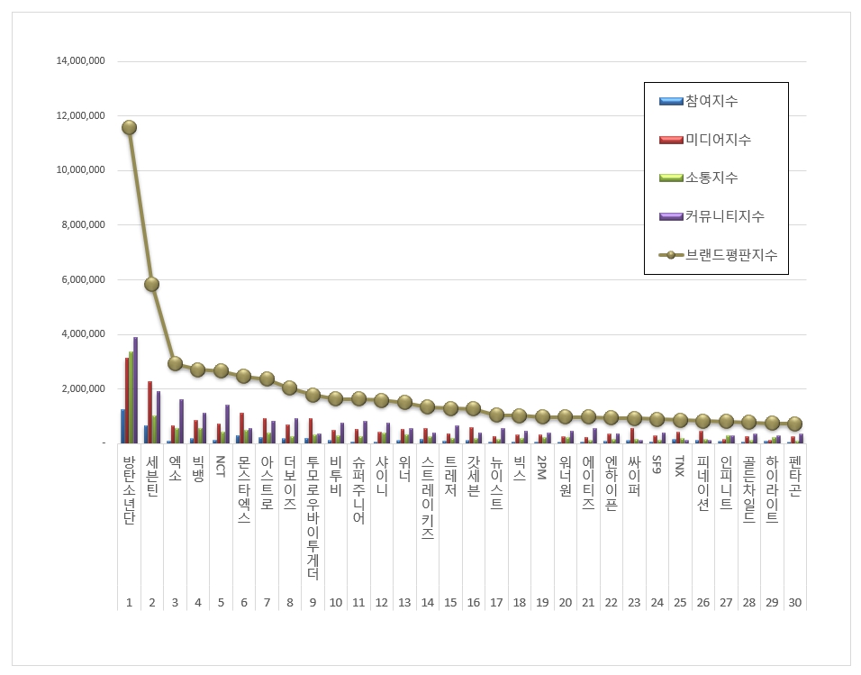Select the 몬스타엑스 category label
The image size is (861, 675).
pos(244,489)
